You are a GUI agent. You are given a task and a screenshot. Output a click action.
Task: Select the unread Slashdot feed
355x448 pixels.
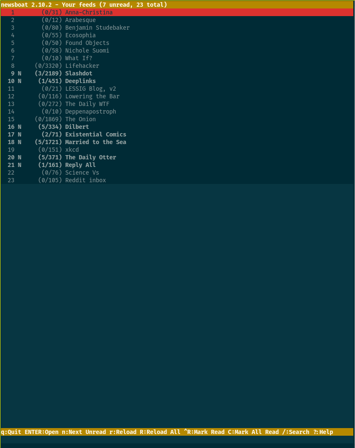[x=177, y=73]
